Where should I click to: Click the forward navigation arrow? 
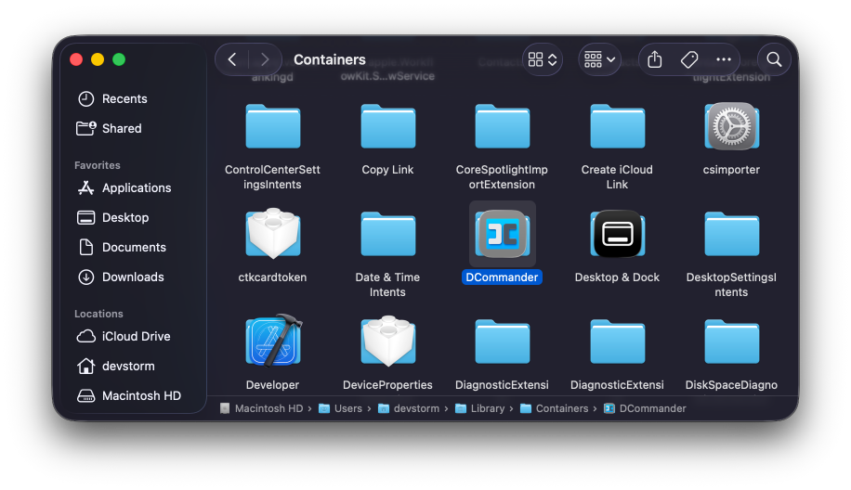click(265, 59)
